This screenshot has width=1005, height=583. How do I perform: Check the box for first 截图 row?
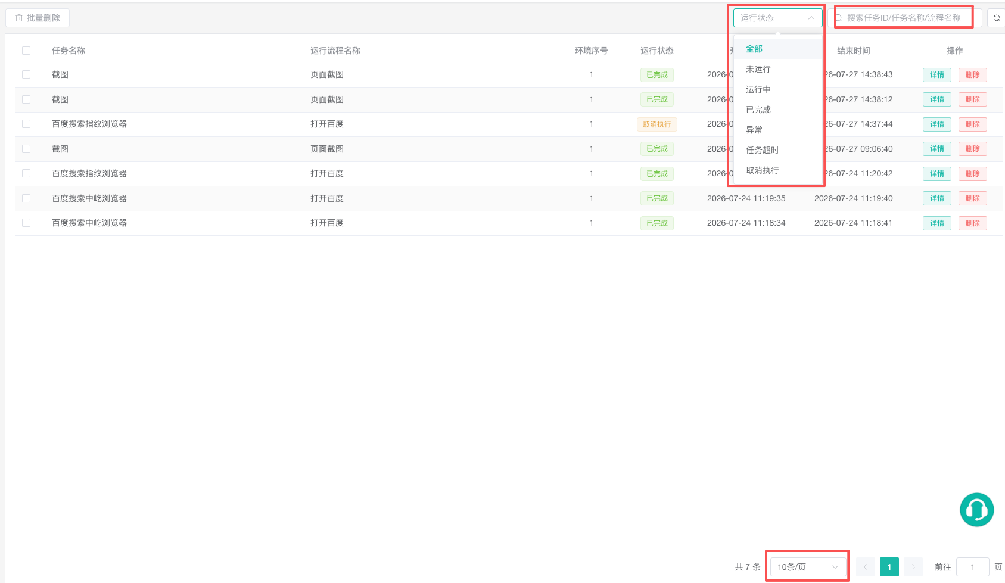point(26,74)
